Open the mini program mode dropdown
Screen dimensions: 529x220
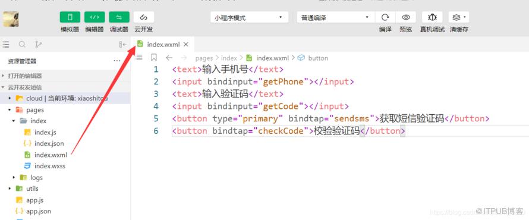tap(249, 17)
